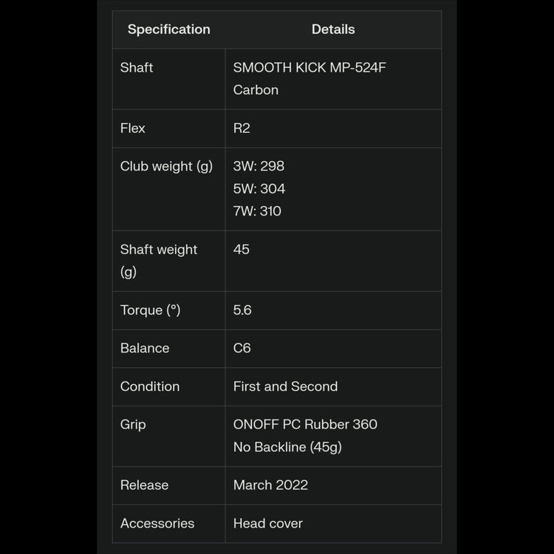Screen dimensions: 554x554
Task: Click the Details column header
Action: click(x=333, y=30)
